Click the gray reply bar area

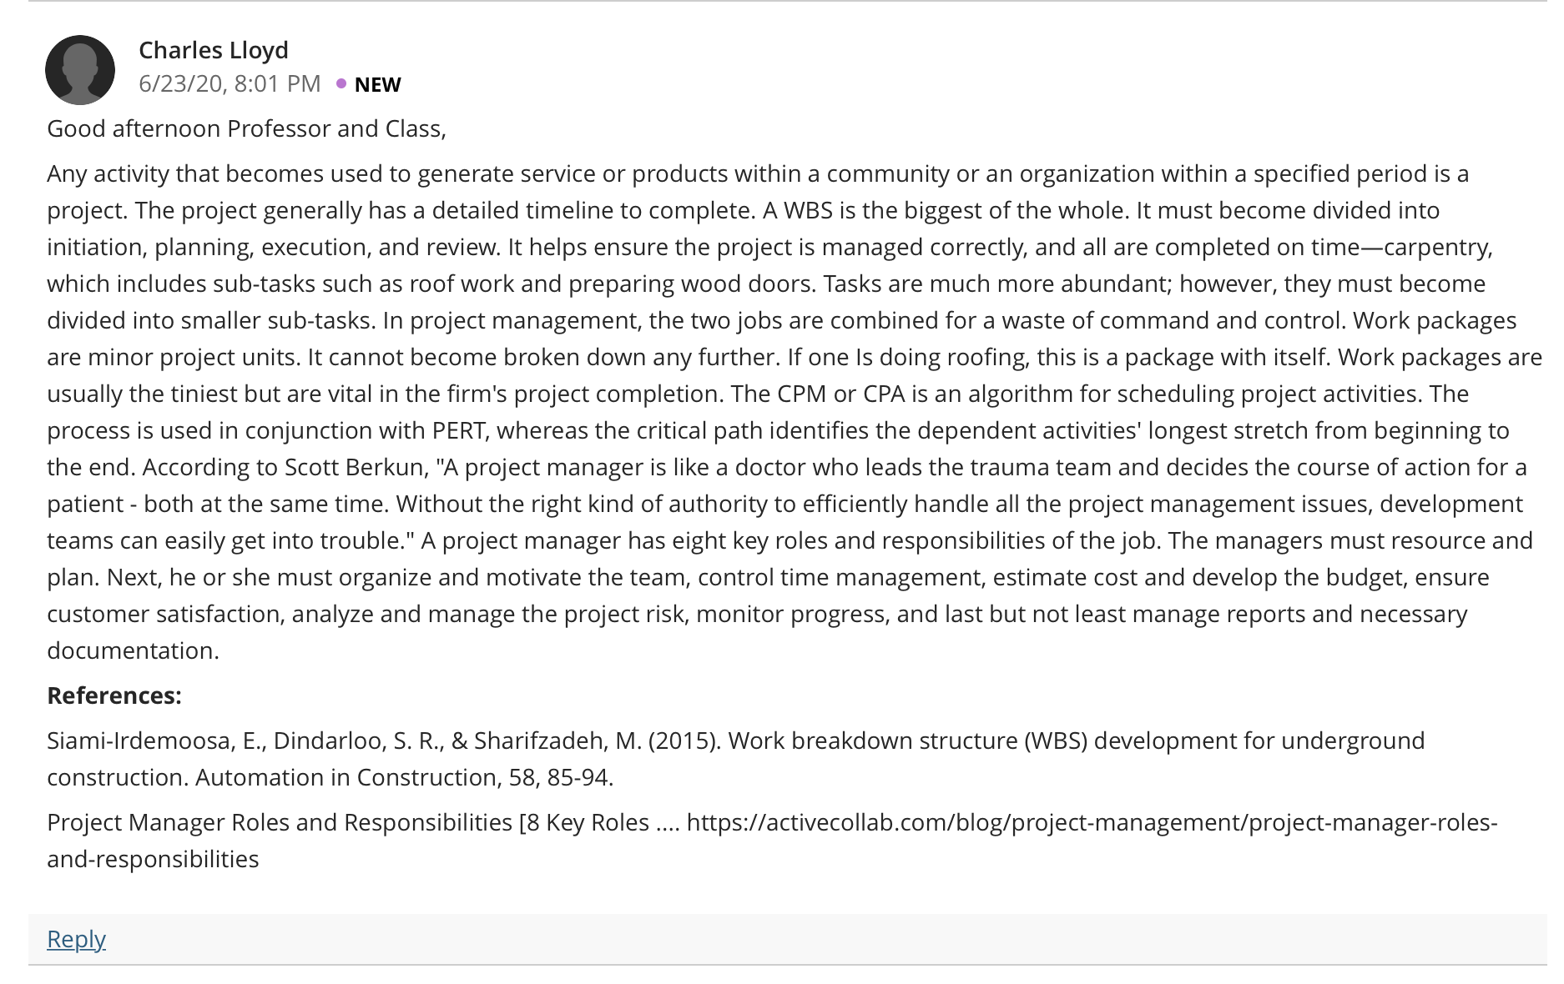pos(788,939)
